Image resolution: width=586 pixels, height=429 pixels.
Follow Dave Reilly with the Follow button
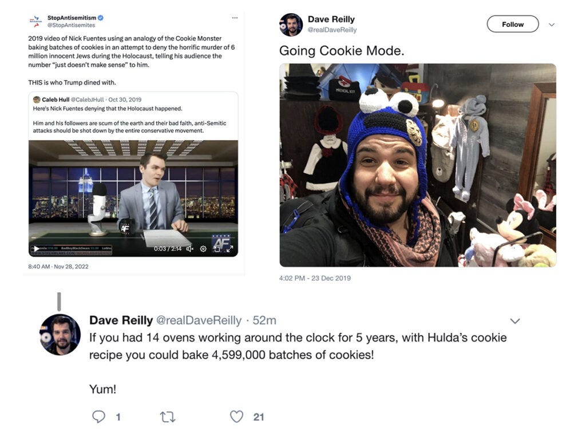[513, 24]
